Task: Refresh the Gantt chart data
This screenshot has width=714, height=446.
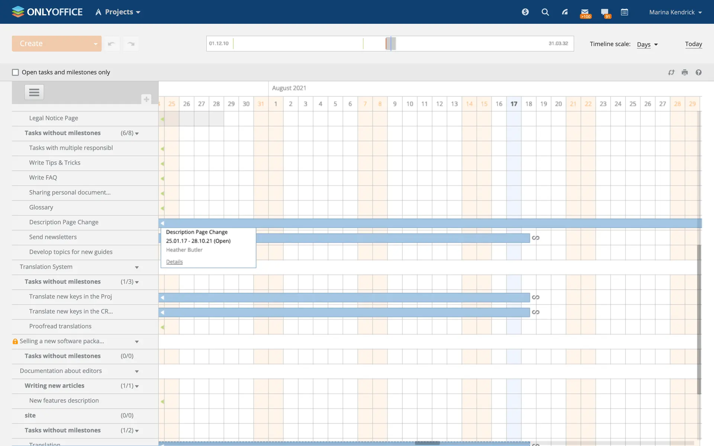Action: (671, 72)
